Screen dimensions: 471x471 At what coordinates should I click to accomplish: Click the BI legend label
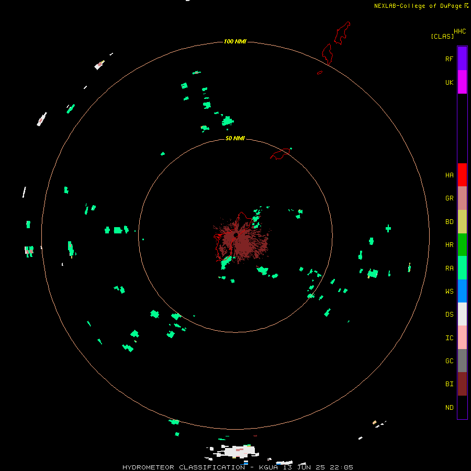coord(449,384)
